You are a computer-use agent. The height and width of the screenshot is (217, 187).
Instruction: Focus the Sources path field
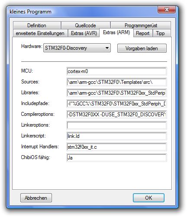tap(116, 82)
